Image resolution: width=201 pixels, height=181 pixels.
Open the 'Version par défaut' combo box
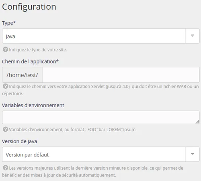point(101,154)
